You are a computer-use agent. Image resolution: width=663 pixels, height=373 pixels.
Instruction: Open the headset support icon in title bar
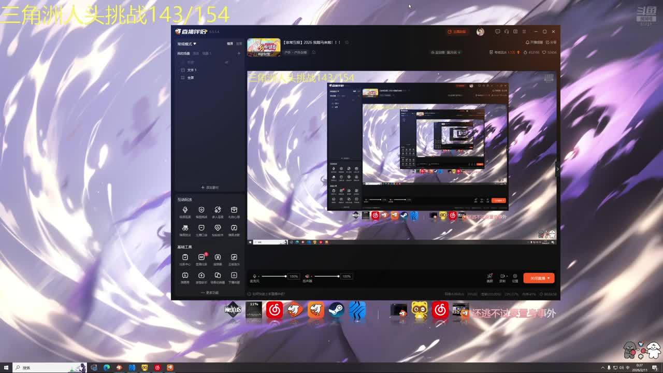(x=507, y=32)
